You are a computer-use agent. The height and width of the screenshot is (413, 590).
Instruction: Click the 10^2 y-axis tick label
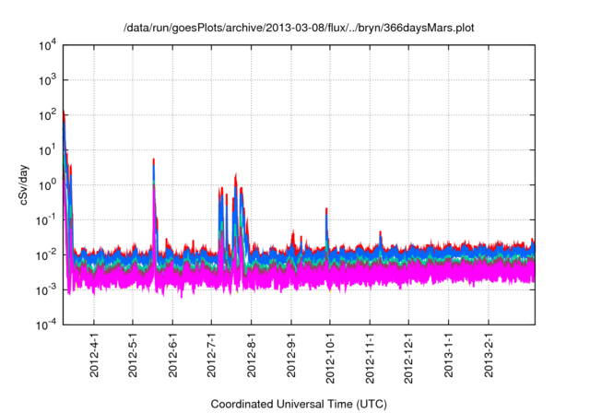click(47, 115)
